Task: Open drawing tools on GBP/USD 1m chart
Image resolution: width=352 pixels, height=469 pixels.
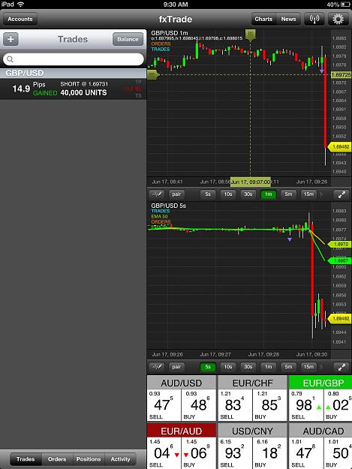Action: [157, 194]
